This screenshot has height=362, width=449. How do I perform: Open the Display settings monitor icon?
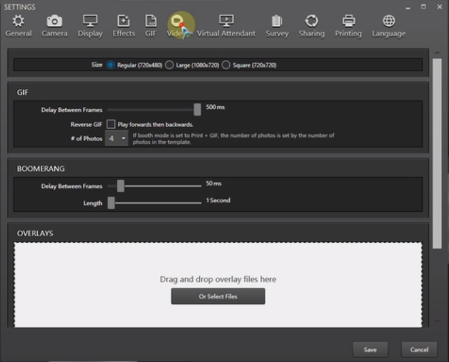coord(90,21)
